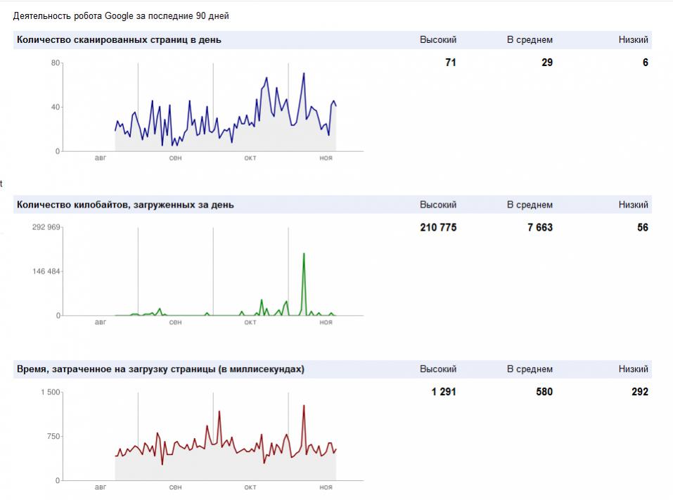Click the tallest peak in the red chart
The image size is (673, 500).
coord(303,406)
